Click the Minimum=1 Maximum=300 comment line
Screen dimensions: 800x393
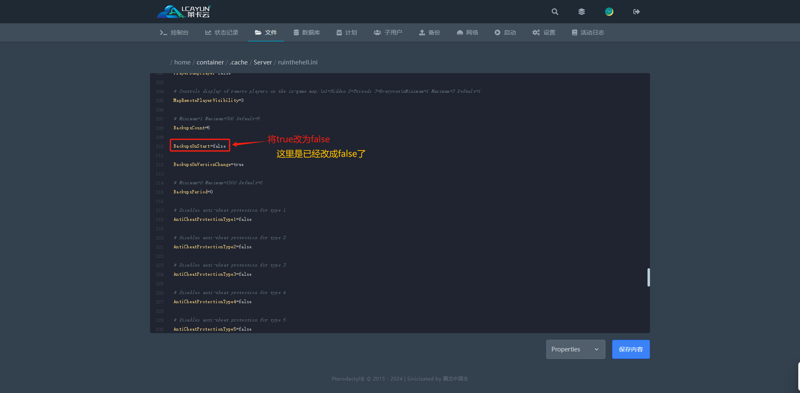coord(217,119)
